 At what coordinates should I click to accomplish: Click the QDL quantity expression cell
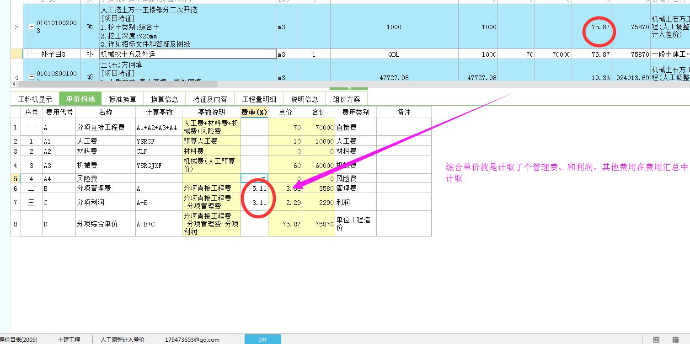tap(394, 54)
